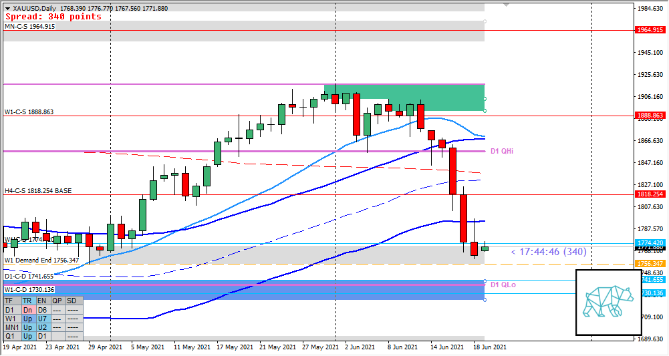
Task: Click the D1 QHi label
Action: 501,152
